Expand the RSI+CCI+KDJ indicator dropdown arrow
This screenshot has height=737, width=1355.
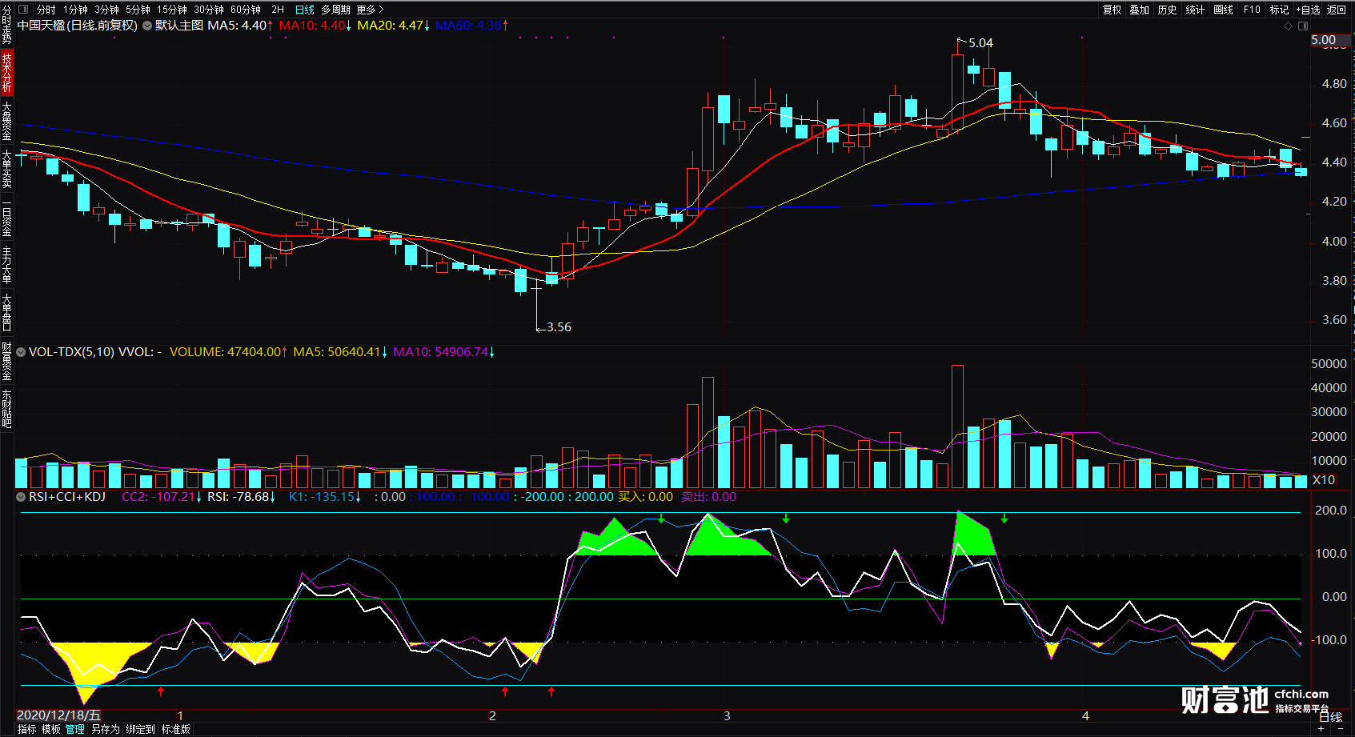(x=21, y=497)
